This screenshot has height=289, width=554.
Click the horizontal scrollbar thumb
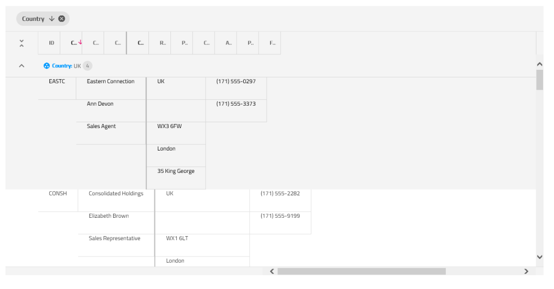click(x=361, y=272)
